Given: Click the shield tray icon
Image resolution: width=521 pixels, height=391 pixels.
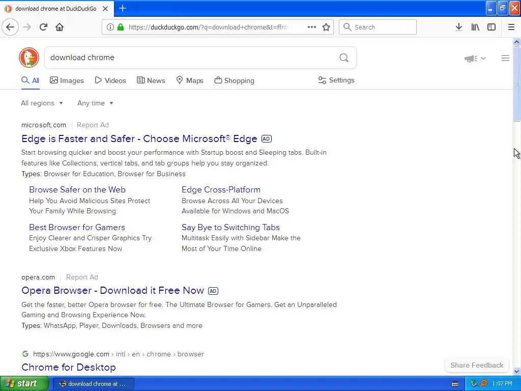Looking at the screenshot, I should pos(474,384).
